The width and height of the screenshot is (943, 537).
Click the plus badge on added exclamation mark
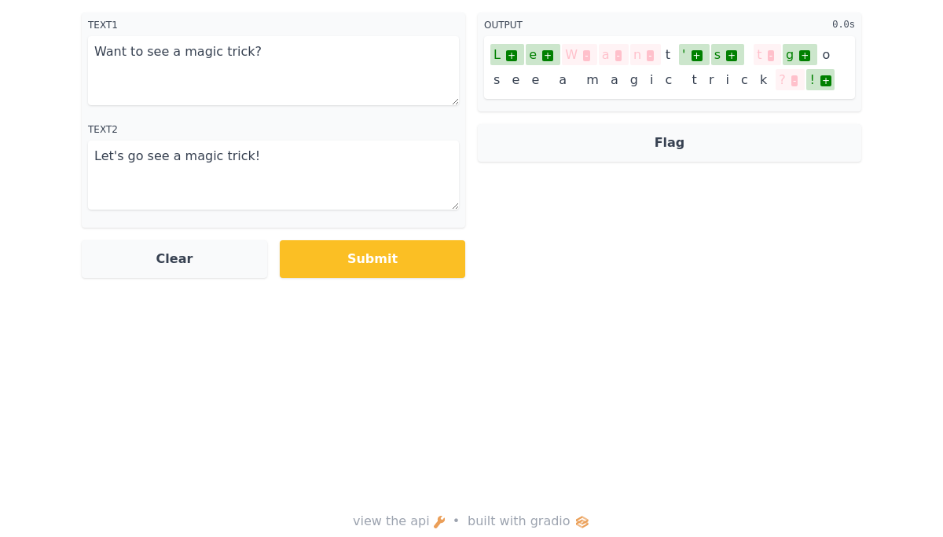pyautogui.click(x=826, y=81)
